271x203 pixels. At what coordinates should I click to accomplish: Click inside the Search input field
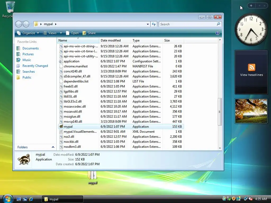point(188,24)
